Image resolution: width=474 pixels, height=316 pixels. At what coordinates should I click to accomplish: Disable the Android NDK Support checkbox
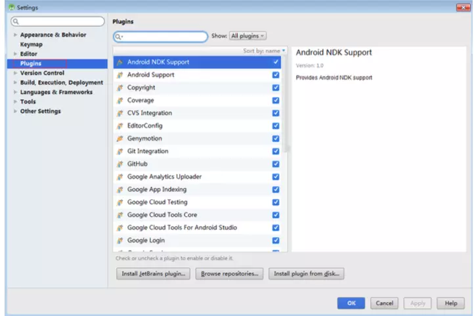(276, 62)
